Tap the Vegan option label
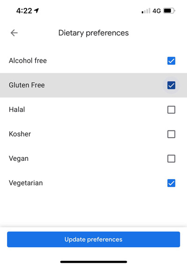Screen dimensions: 187x267 click(x=19, y=159)
